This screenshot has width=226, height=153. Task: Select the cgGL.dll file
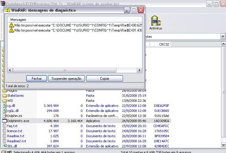click(x=13, y=111)
